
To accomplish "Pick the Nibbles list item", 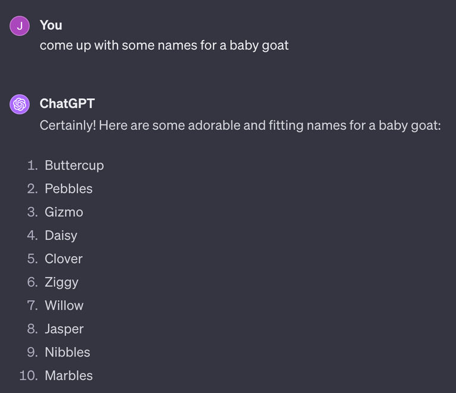I will pos(67,353).
